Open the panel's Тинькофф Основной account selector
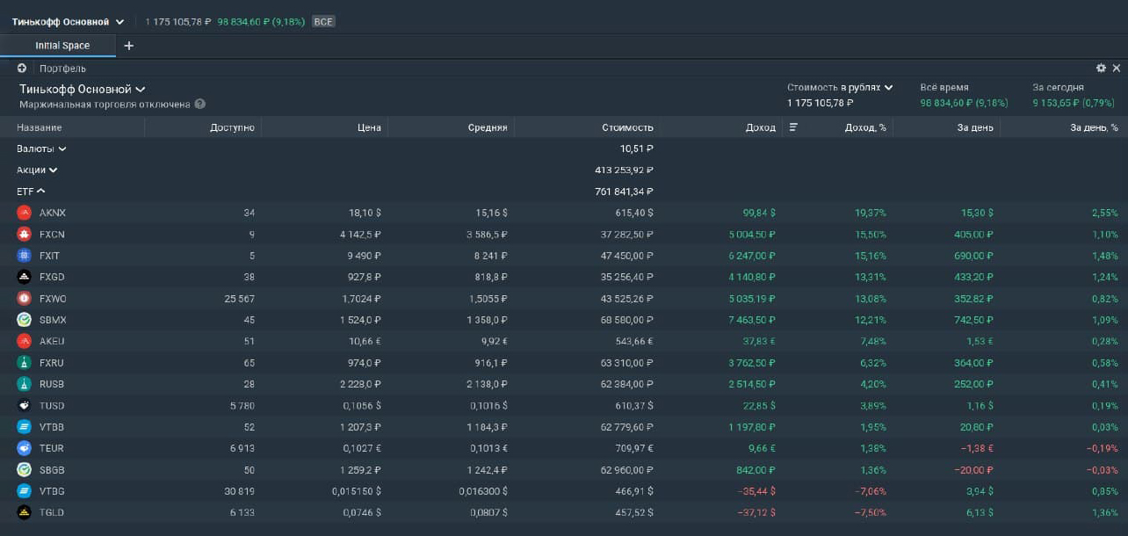The image size is (1128, 536). pyautogui.click(x=83, y=89)
